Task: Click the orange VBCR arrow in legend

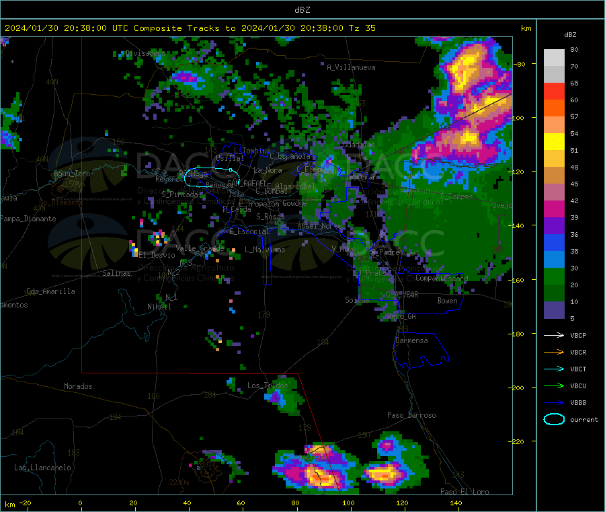Action: click(x=554, y=352)
